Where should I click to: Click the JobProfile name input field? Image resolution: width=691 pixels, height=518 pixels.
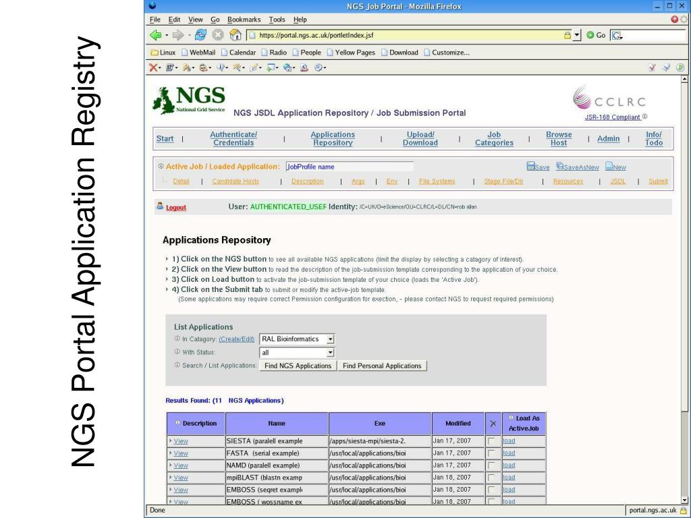click(350, 167)
